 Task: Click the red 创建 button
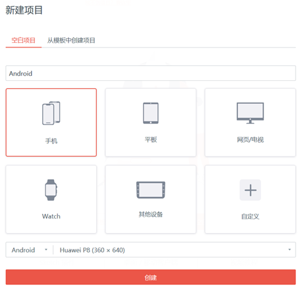point(151,277)
